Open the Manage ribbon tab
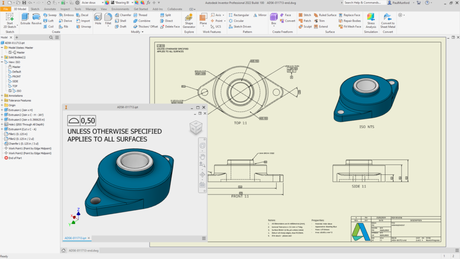This screenshot has width=460, height=259. (91, 9)
